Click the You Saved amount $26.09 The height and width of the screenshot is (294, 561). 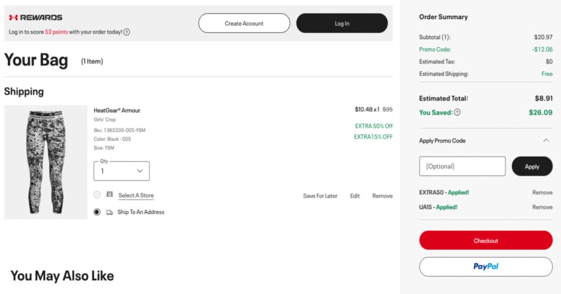click(541, 112)
